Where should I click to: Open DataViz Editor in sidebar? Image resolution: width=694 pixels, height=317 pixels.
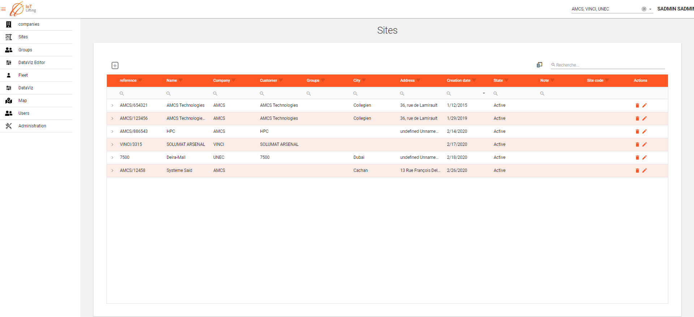point(36,62)
